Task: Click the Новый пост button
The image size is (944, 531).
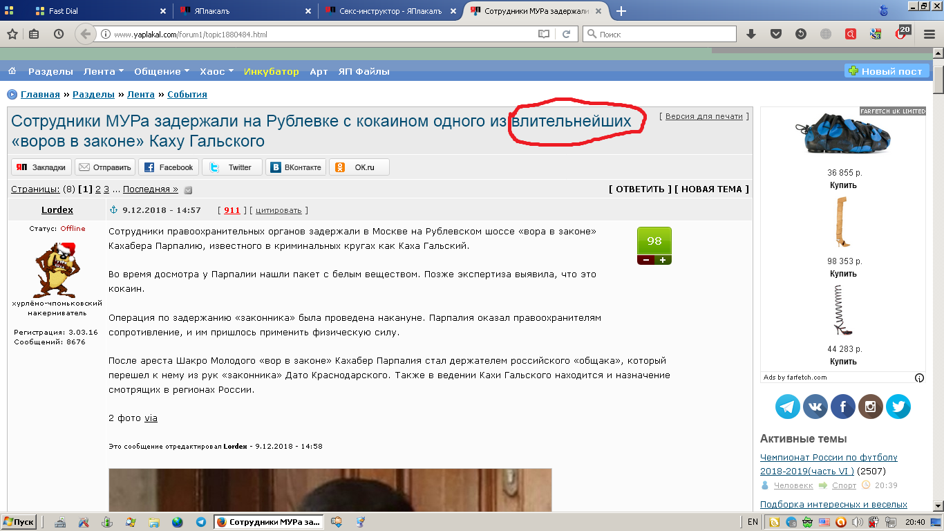Action: (x=887, y=71)
